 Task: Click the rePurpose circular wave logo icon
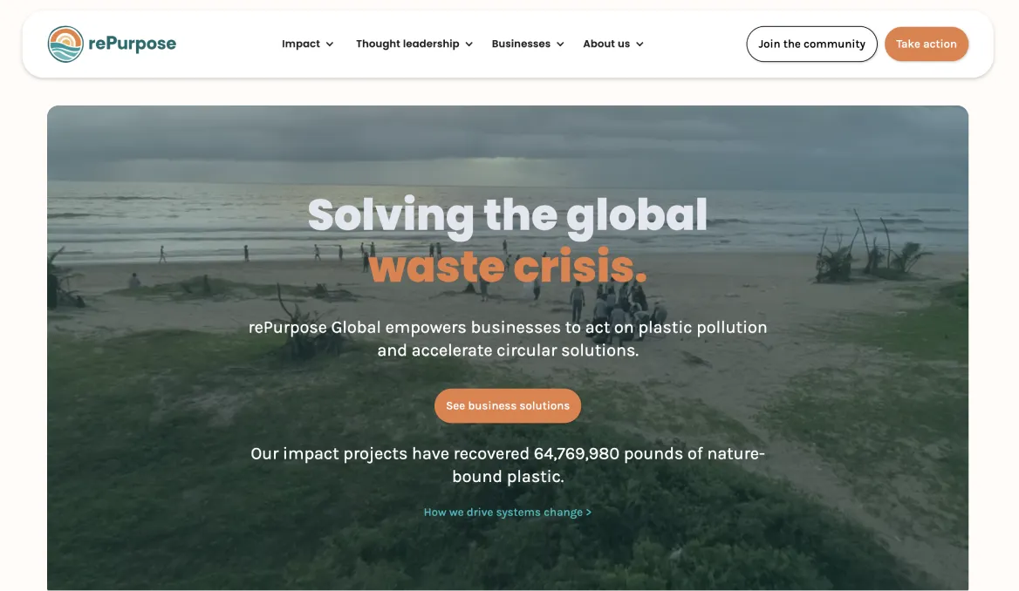[x=65, y=44]
